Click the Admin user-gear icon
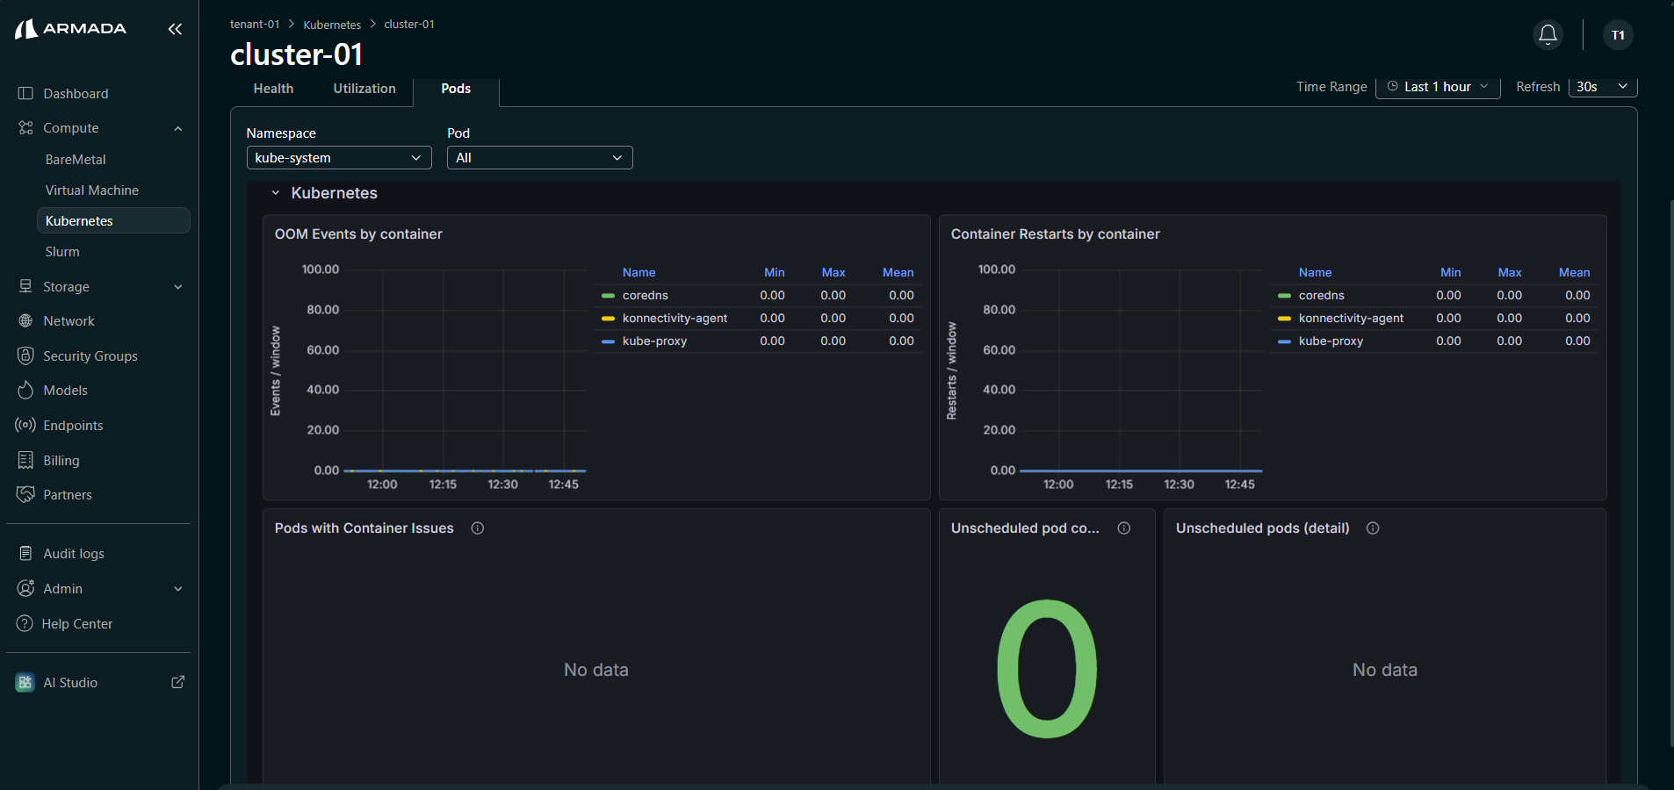The width and height of the screenshot is (1674, 790). tap(25, 588)
